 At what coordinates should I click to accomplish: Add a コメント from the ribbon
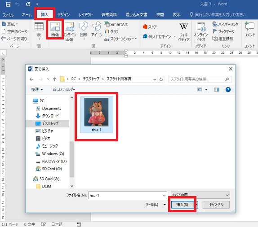click(x=249, y=29)
